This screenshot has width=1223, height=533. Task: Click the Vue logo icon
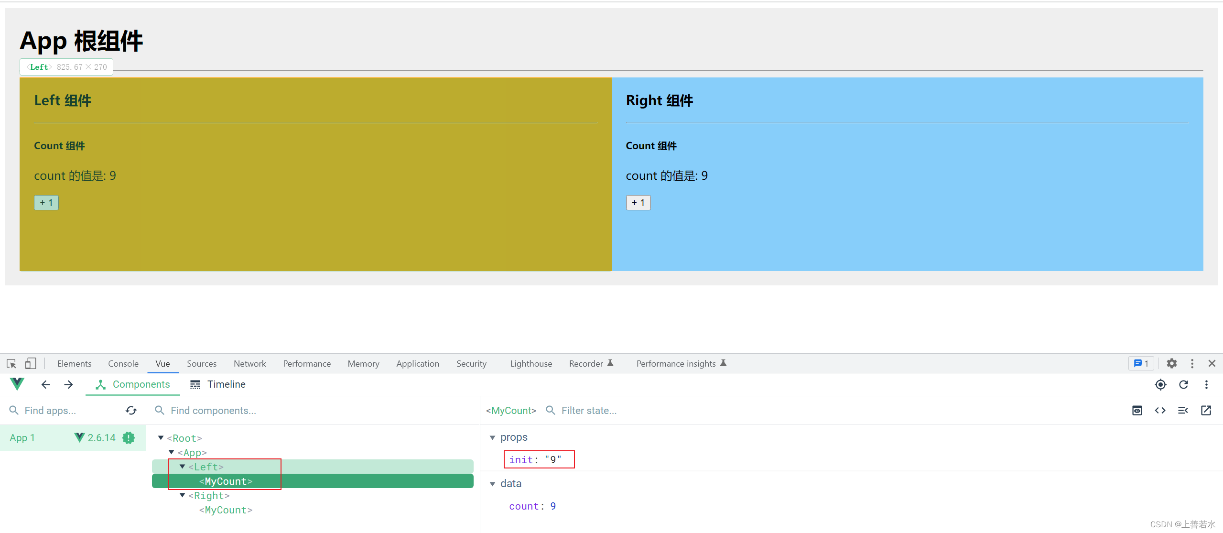point(17,384)
